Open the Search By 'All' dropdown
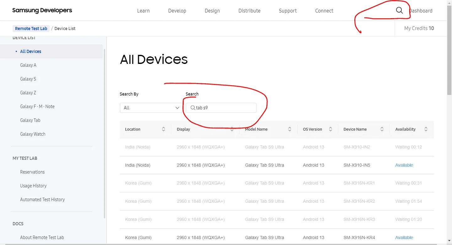 151,108
